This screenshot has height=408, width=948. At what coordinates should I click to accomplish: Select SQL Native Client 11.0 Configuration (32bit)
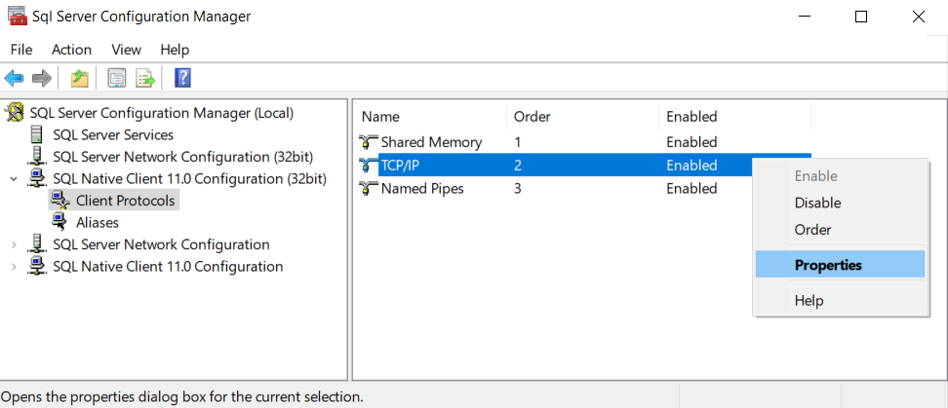[190, 178]
